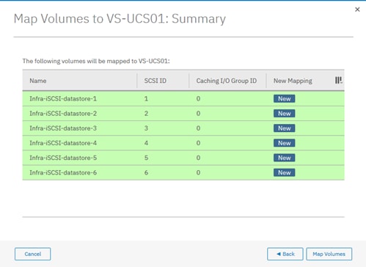Click SCSI ID value 5
The height and width of the screenshot is (267, 366).
tap(146, 158)
